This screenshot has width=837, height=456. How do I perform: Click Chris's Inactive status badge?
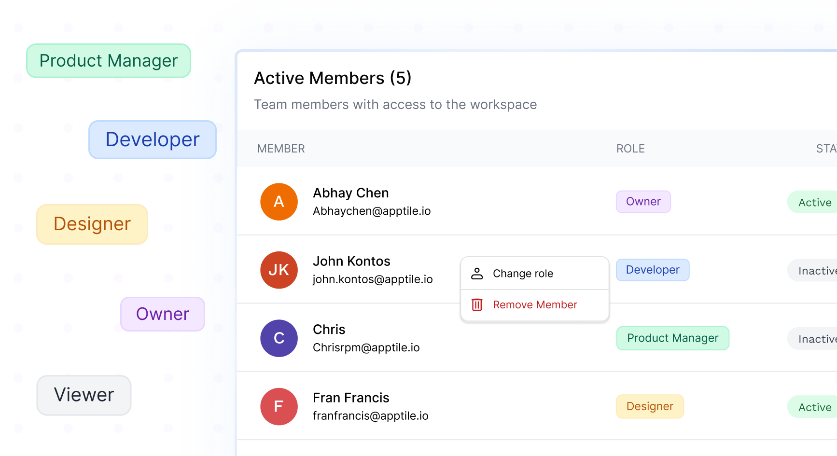tap(813, 339)
